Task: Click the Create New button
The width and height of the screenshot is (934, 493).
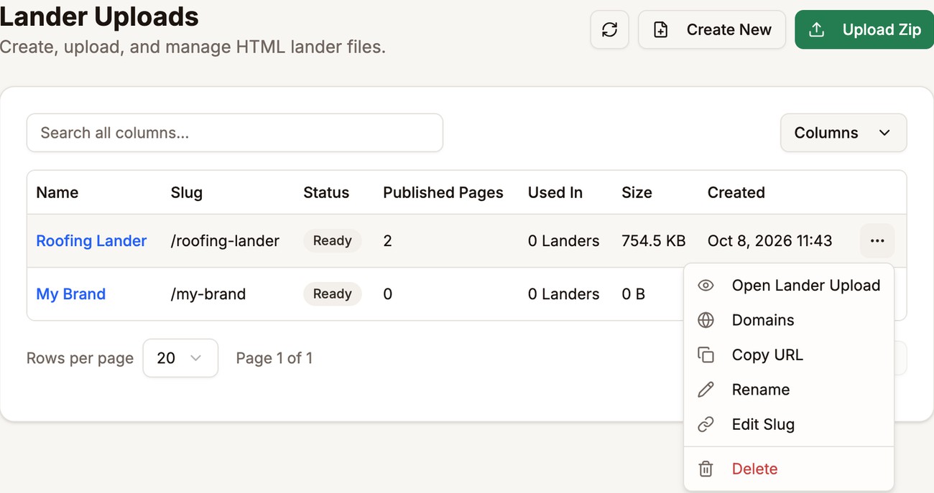Action: click(x=711, y=29)
